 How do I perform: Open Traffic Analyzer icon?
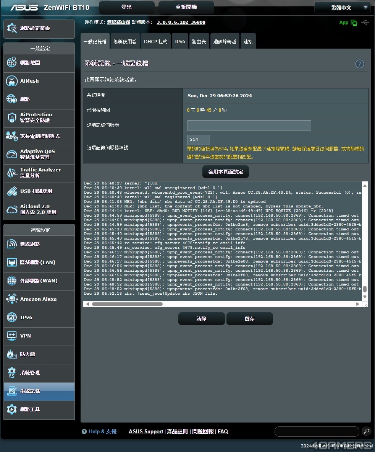(12, 173)
